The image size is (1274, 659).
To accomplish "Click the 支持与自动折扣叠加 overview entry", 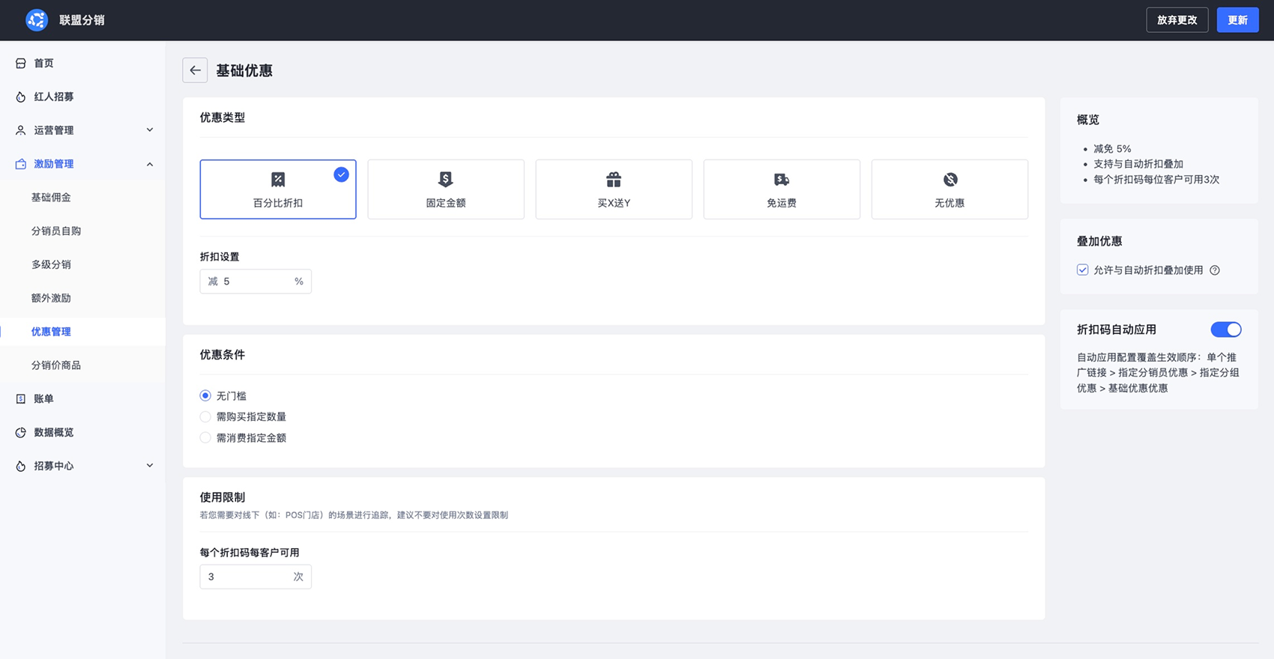I will [1138, 164].
